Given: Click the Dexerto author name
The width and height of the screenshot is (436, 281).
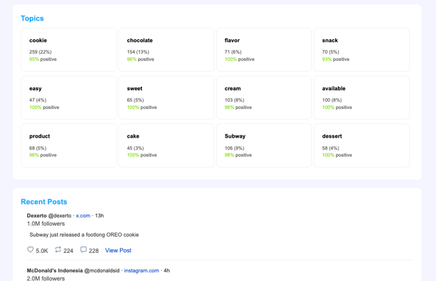Looking at the screenshot, I should (37, 216).
